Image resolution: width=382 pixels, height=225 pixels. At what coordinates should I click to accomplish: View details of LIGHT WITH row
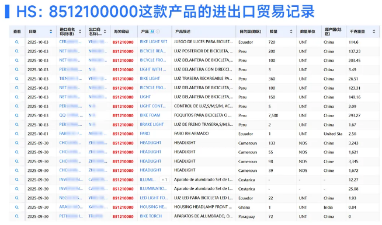[17, 69]
